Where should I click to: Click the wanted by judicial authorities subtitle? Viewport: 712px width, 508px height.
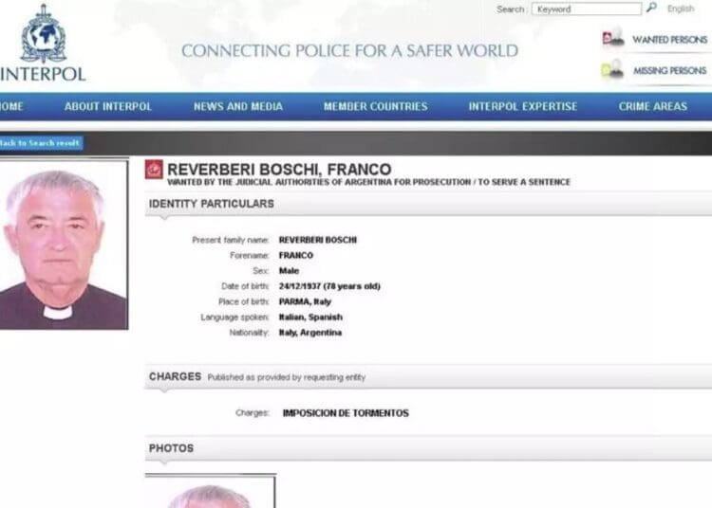click(368, 182)
